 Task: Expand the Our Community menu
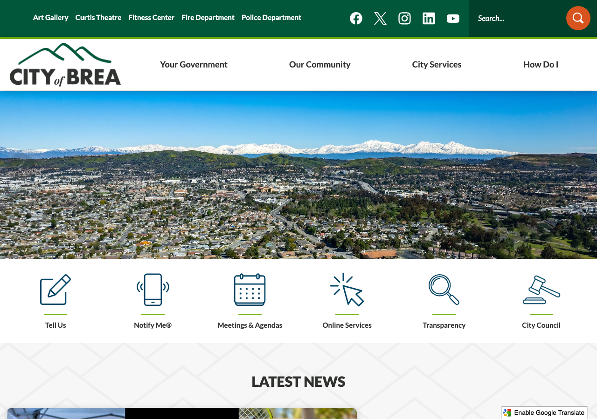click(320, 65)
